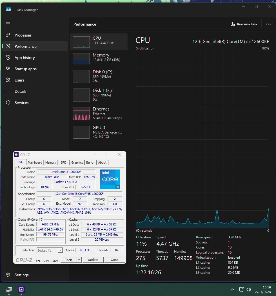276x296 pixels.
Task: Click the Startup apps gauge icon
Action: (x=8, y=69)
